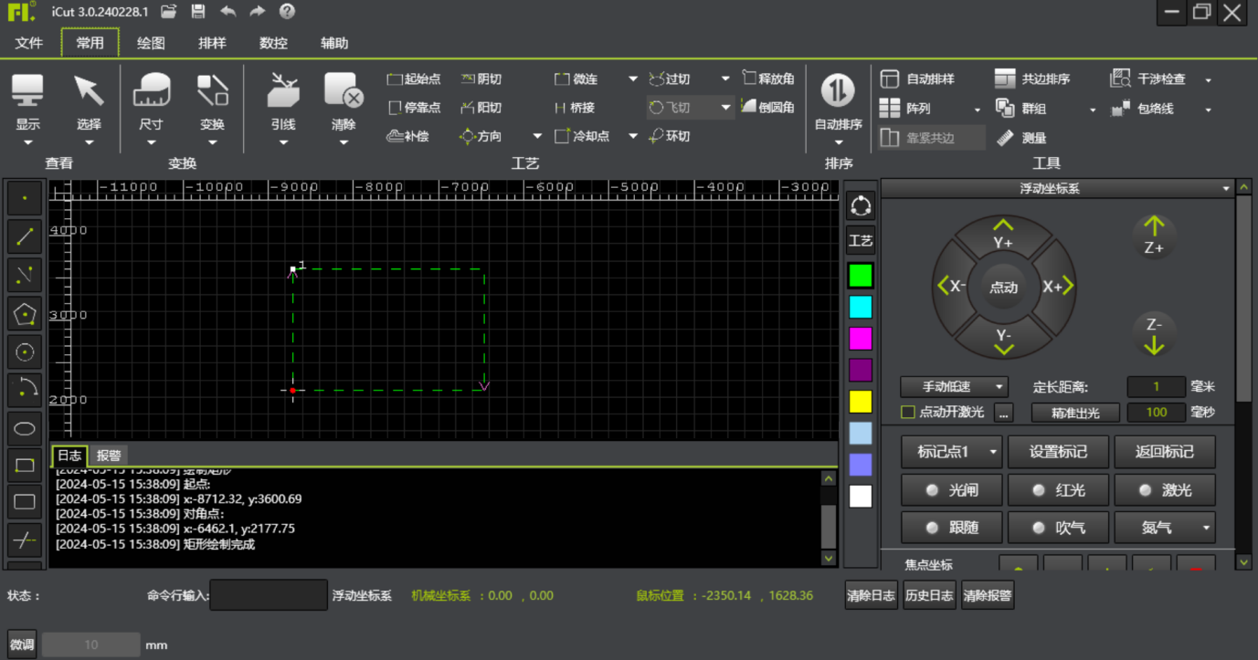Screen dimensions: 1258x660
Task: Toggle the 激光 laser
Action: (x=1166, y=490)
